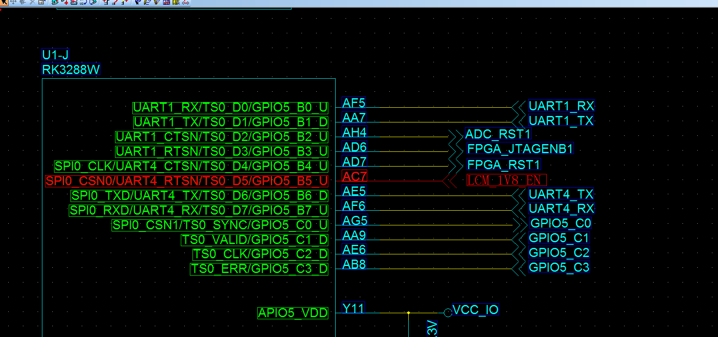
Task: Select pin number Y11
Action: click(x=353, y=308)
